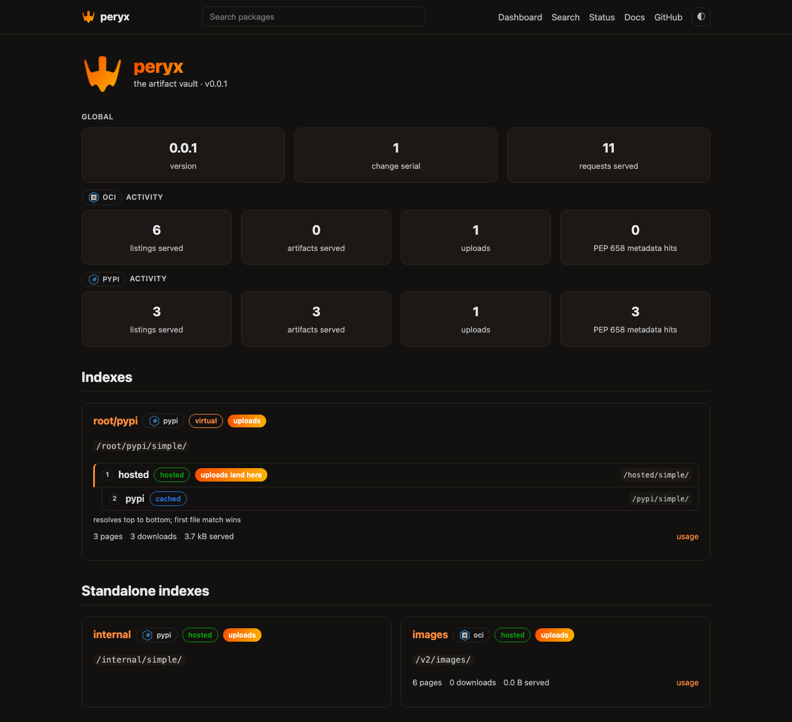This screenshot has height=722, width=792.
Task: Click the peryx logo icon in navbar
Action: click(89, 17)
